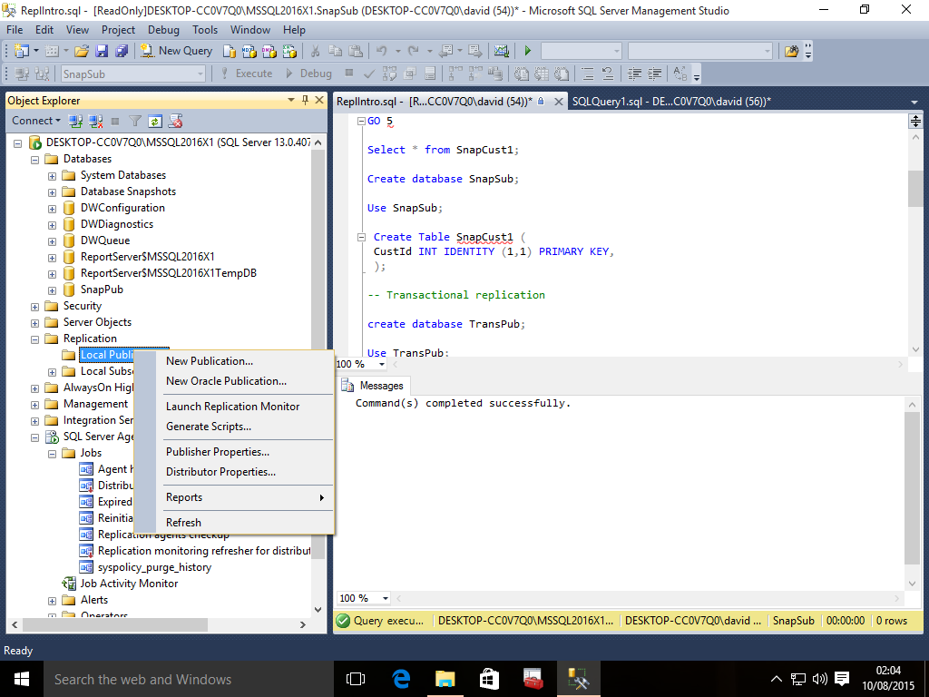This screenshot has width=929, height=697.
Task: Open the Connect dropdown in Object Explorer
Action: pos(36,121)
